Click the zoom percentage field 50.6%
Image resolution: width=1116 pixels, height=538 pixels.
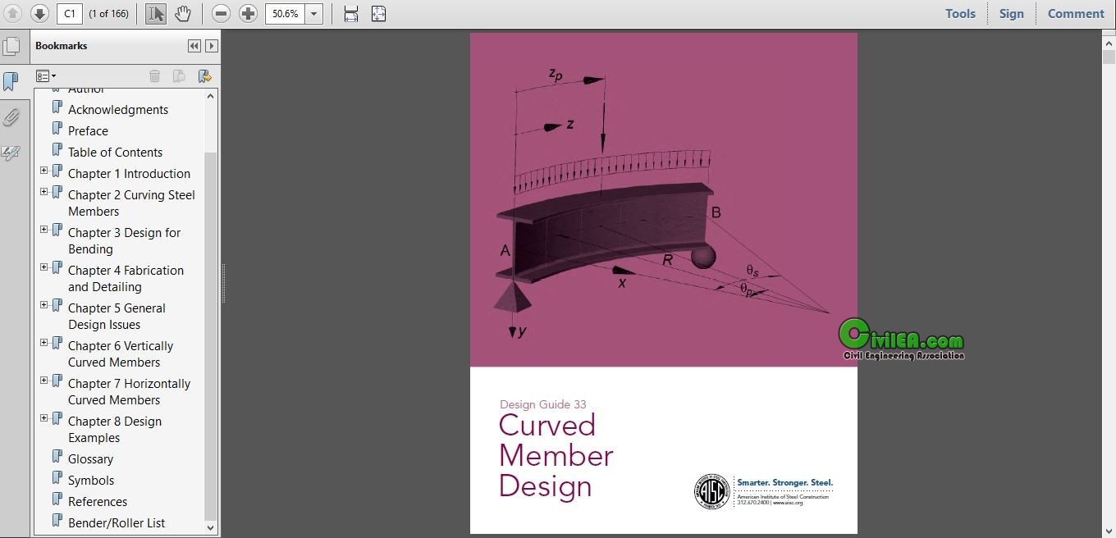(286, 14)
